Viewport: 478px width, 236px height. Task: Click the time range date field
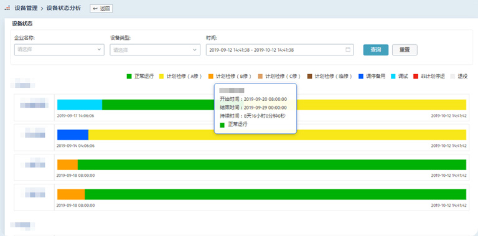(279, 50)
